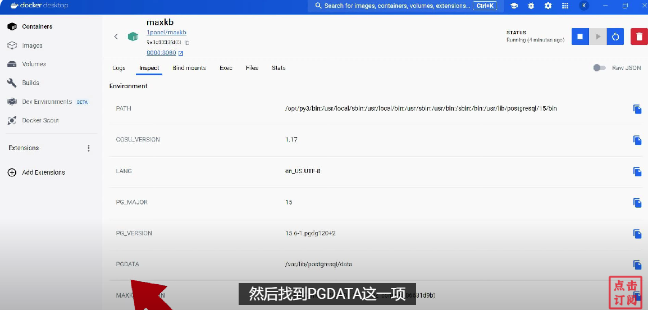Toggle the Raw JSON switch
Viewport: 648px width, 310px height.
pos(599,68)
